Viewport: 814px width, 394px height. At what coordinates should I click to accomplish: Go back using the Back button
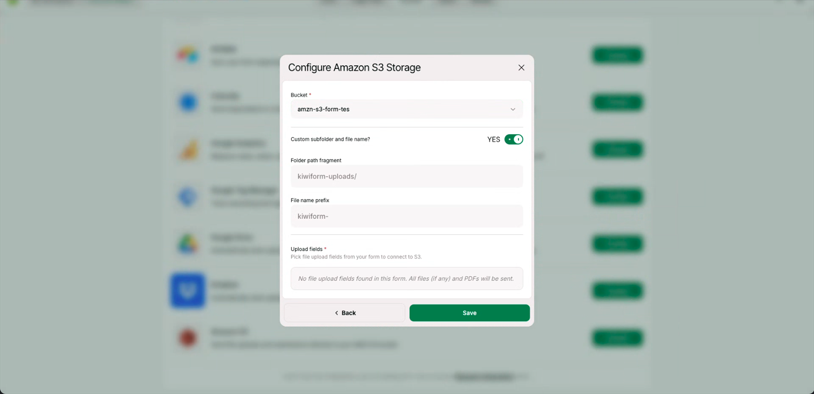(x=345, y=313)
